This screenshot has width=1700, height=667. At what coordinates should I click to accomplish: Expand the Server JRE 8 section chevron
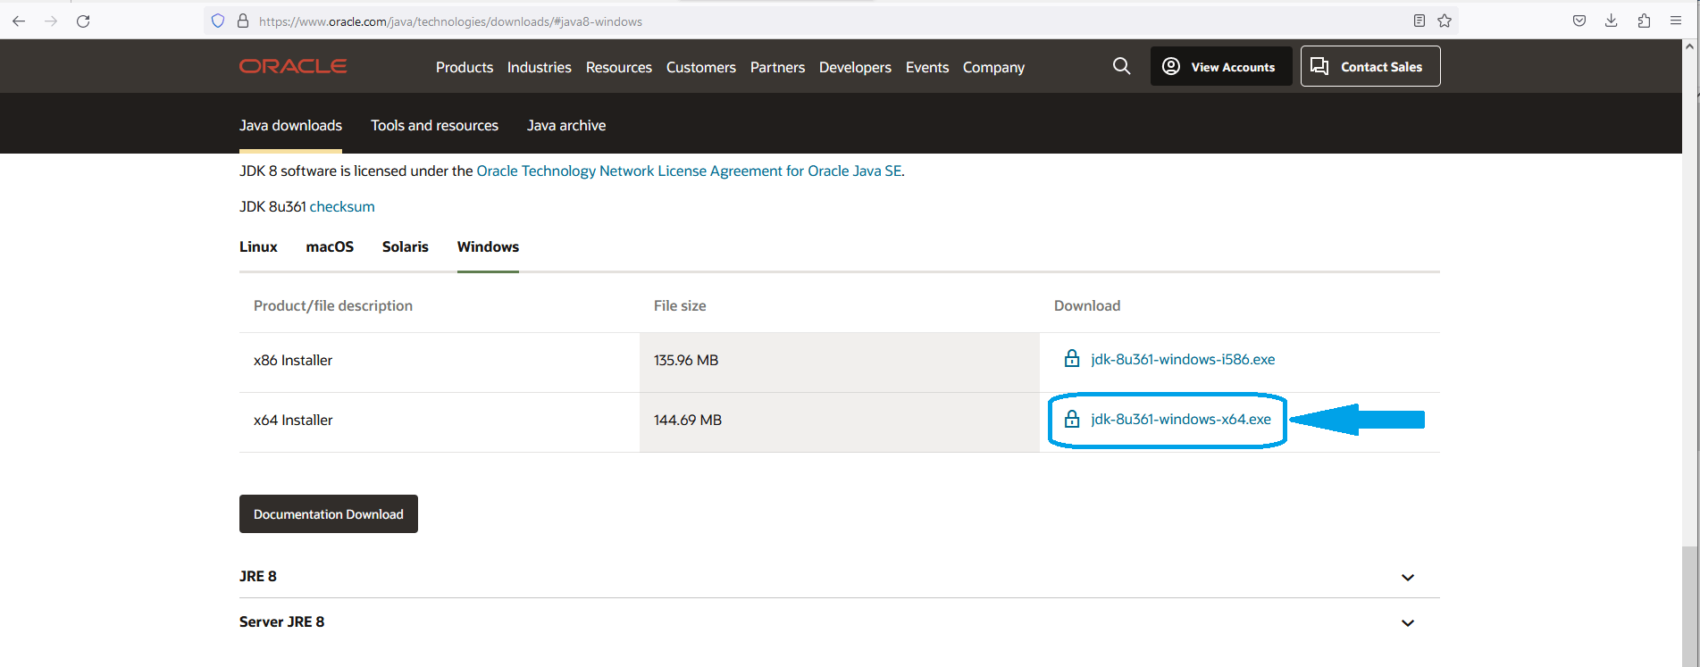point(1408,623)
